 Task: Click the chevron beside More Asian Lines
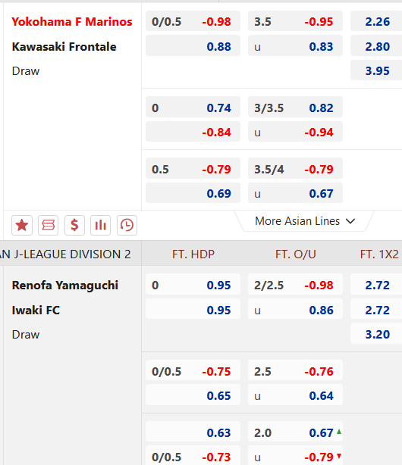point(350,222)
